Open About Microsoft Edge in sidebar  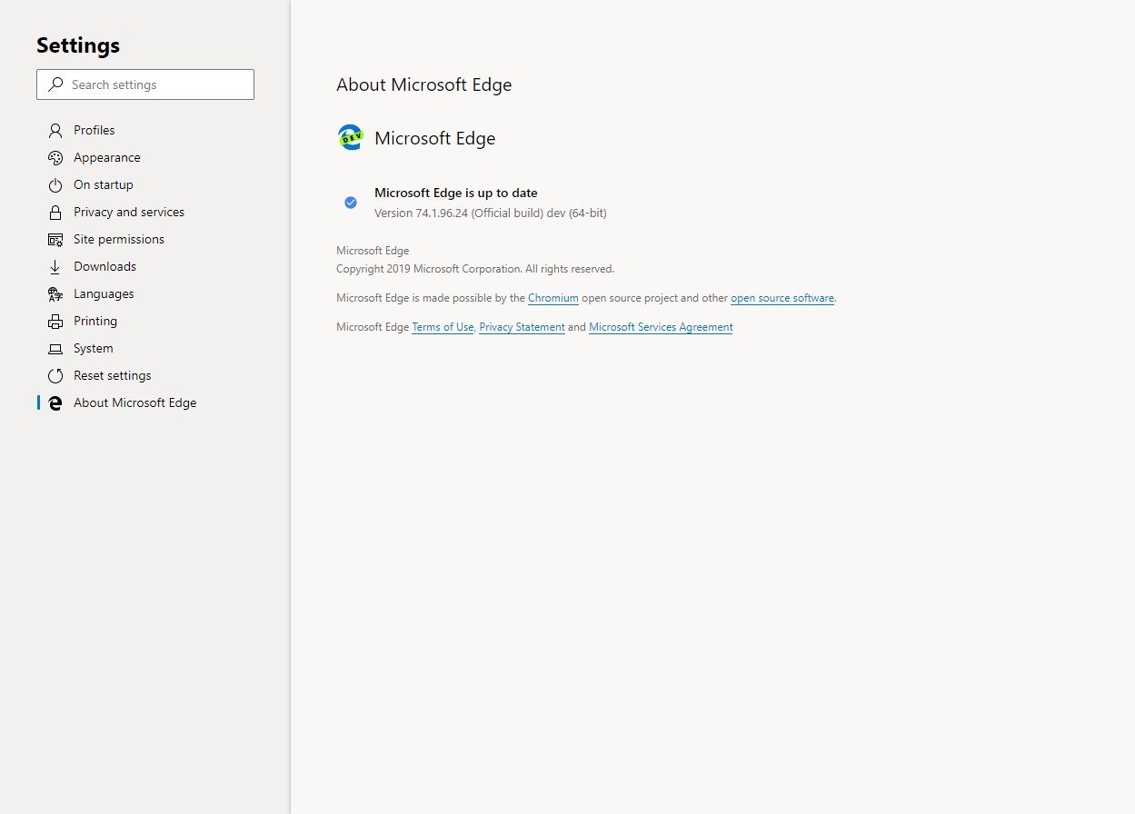(x=134, y=402)
